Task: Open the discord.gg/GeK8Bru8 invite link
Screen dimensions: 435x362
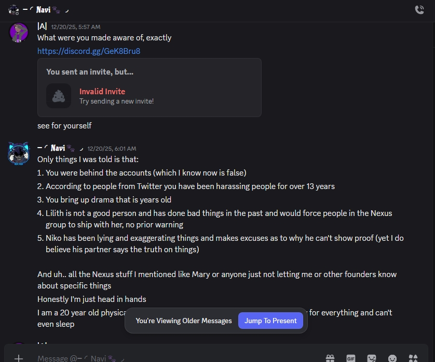Action: (89, 51)
